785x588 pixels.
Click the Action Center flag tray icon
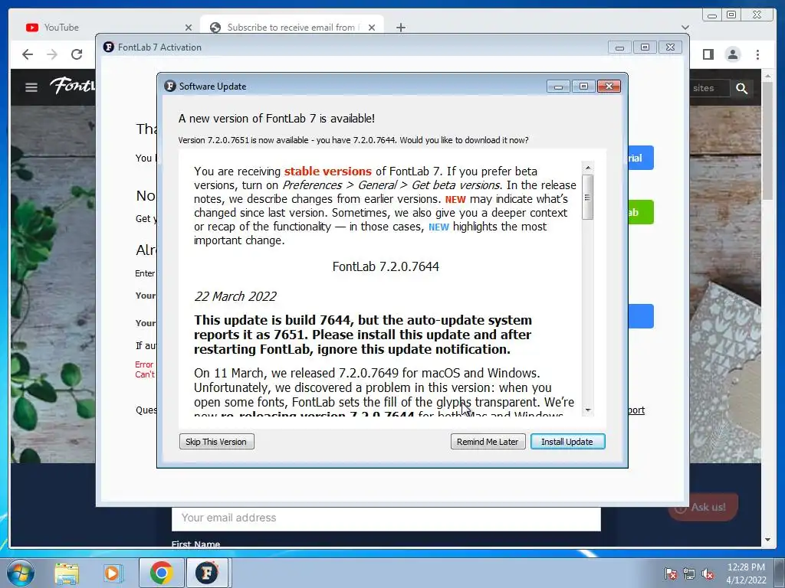click(x=670, y=573)
